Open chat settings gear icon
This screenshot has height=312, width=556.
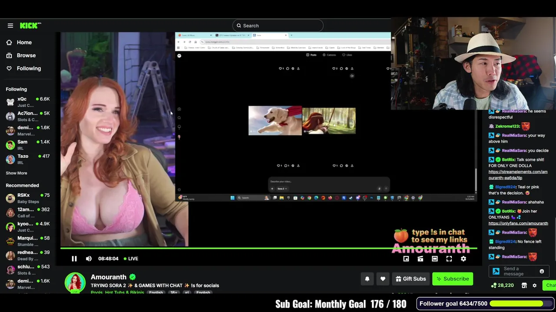pos(535,286)
